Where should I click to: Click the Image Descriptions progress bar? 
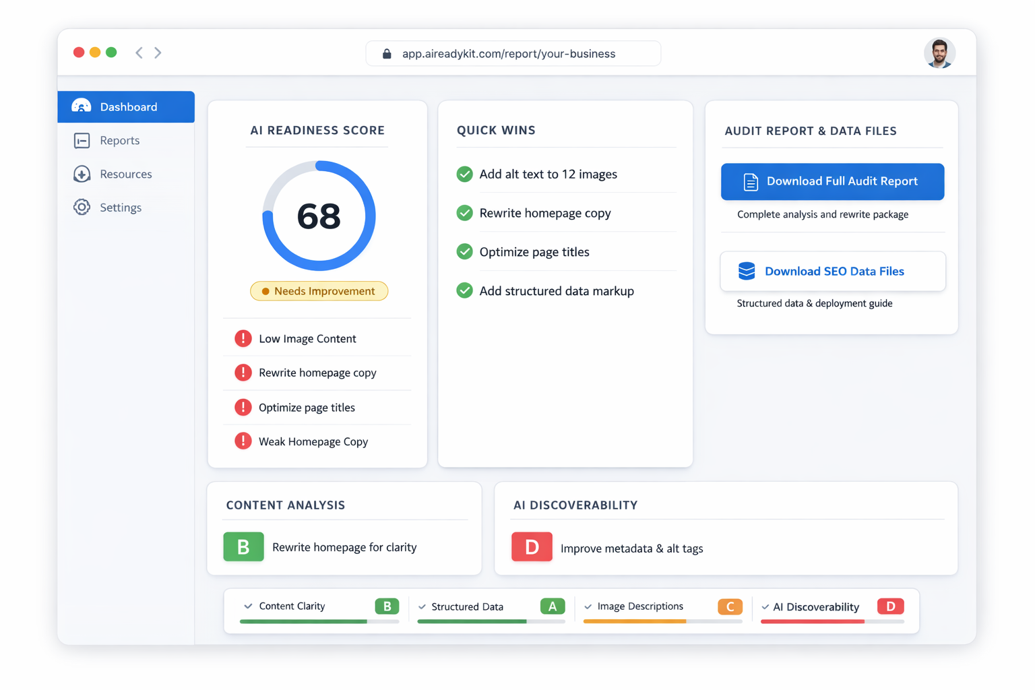[662, 621]
